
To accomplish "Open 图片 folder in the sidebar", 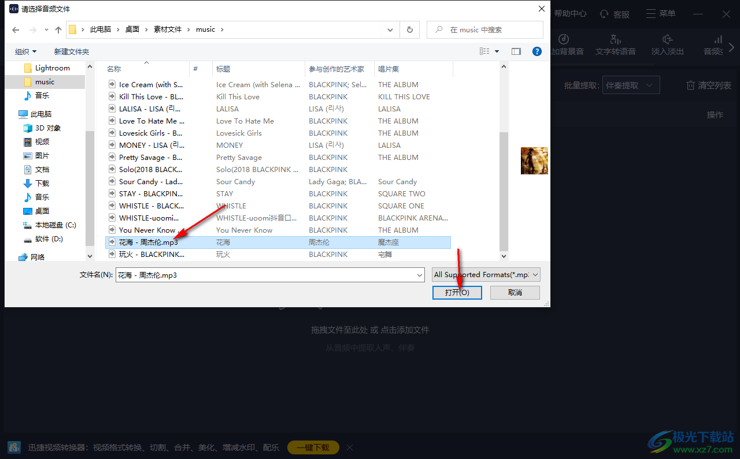I will pos(42,156).
